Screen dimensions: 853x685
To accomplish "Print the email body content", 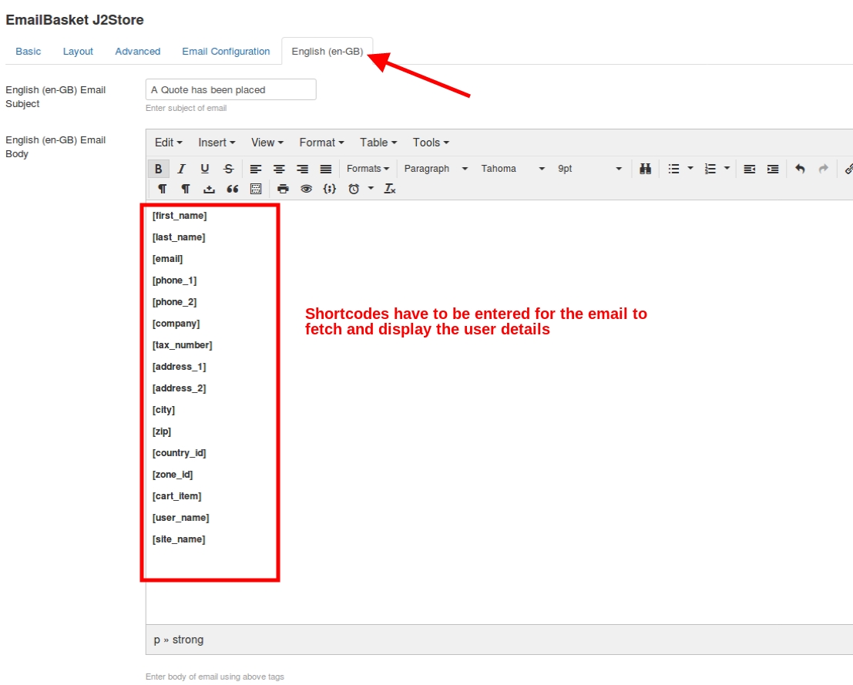I will pyautogui.click(x=283, y=189).
